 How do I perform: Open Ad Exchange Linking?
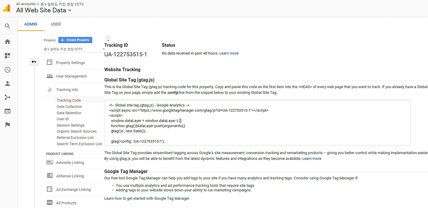pos(74,190)
